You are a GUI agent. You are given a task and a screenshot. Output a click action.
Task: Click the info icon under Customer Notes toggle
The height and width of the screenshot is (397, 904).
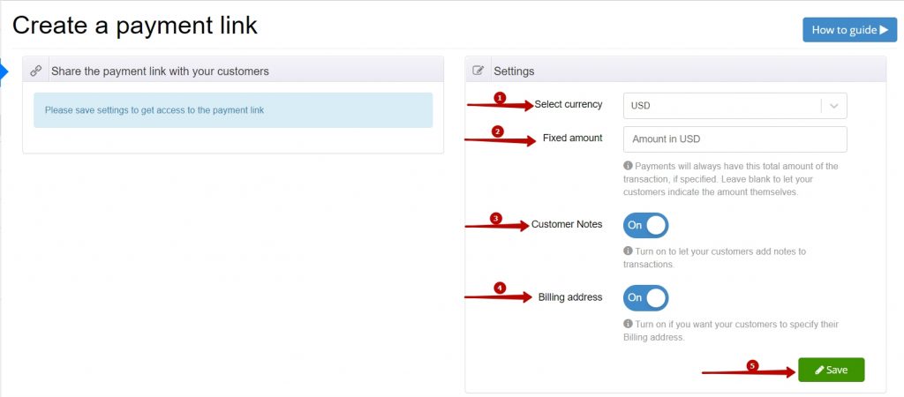(628, 251)
